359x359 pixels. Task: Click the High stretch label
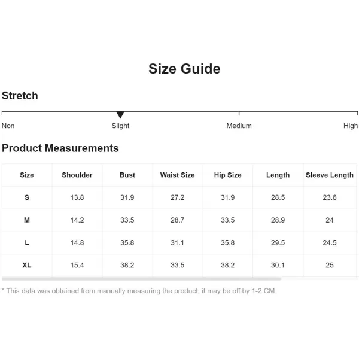pos(350,126)
